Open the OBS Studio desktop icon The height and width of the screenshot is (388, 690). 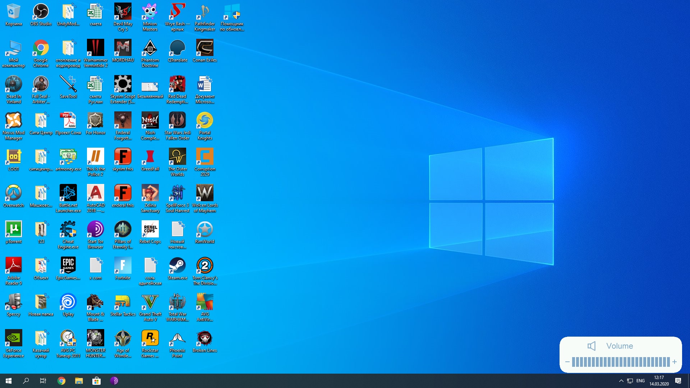point(41,15)
